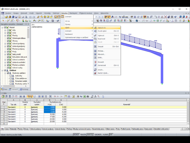Click the Undo arrow icon in toolbar
This screenshot has width=190, height=143.
pyautogui.click(x=30, y=17)
